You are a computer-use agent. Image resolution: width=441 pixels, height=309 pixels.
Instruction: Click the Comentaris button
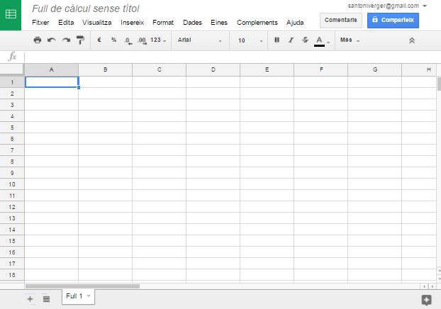(x=340, y=20)
